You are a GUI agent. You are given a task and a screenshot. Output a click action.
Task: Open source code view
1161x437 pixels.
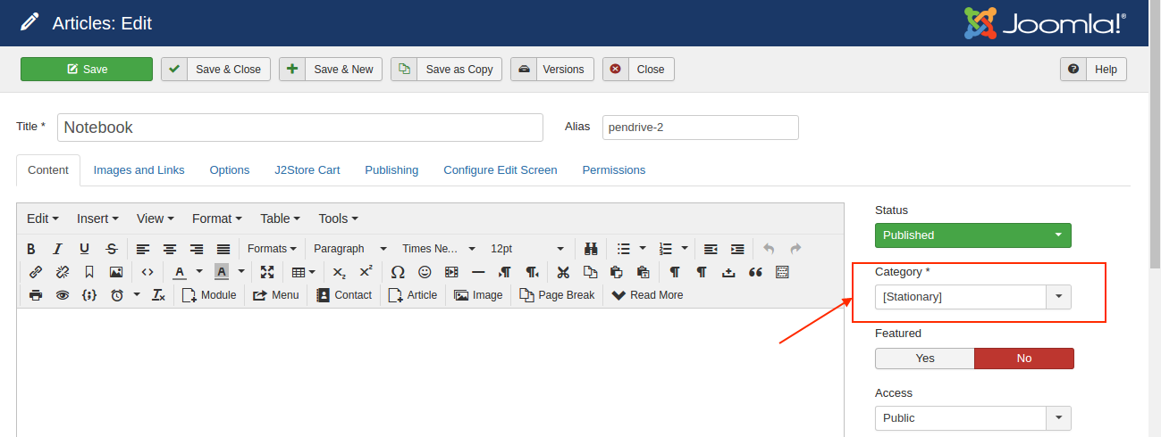tap(147, 272)
